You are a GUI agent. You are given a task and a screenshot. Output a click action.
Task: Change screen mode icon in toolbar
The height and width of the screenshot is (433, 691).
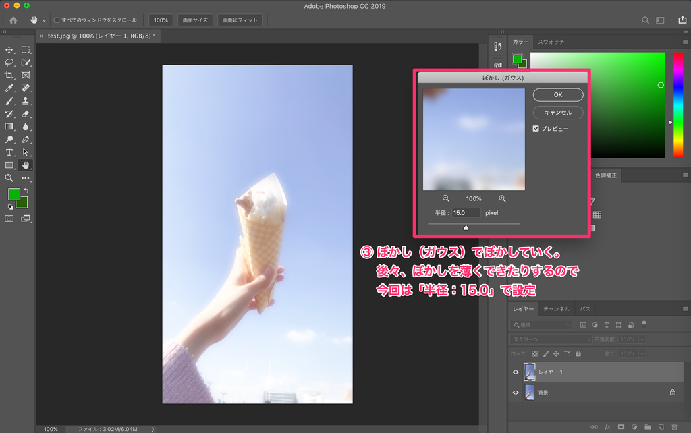pyautogui.click(x=26, y=219)
